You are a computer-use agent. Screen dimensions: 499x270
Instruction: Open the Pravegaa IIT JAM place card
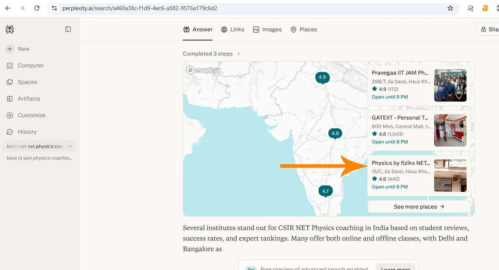[419, 85]
